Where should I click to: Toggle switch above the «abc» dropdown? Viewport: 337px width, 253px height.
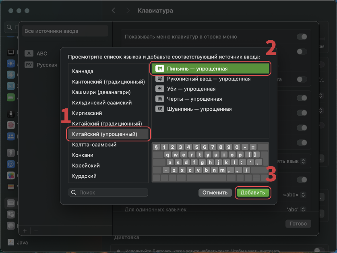302,180
